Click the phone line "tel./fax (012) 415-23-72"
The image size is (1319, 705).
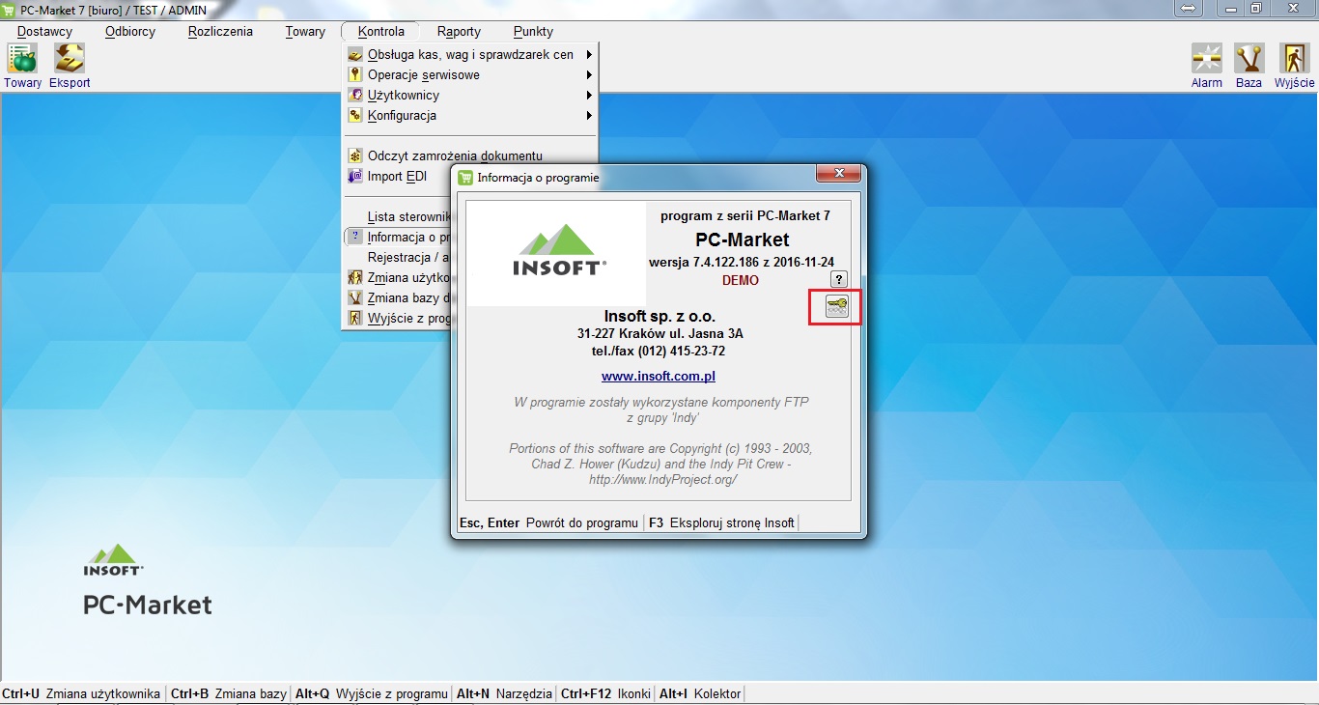(x=659, y=352)
